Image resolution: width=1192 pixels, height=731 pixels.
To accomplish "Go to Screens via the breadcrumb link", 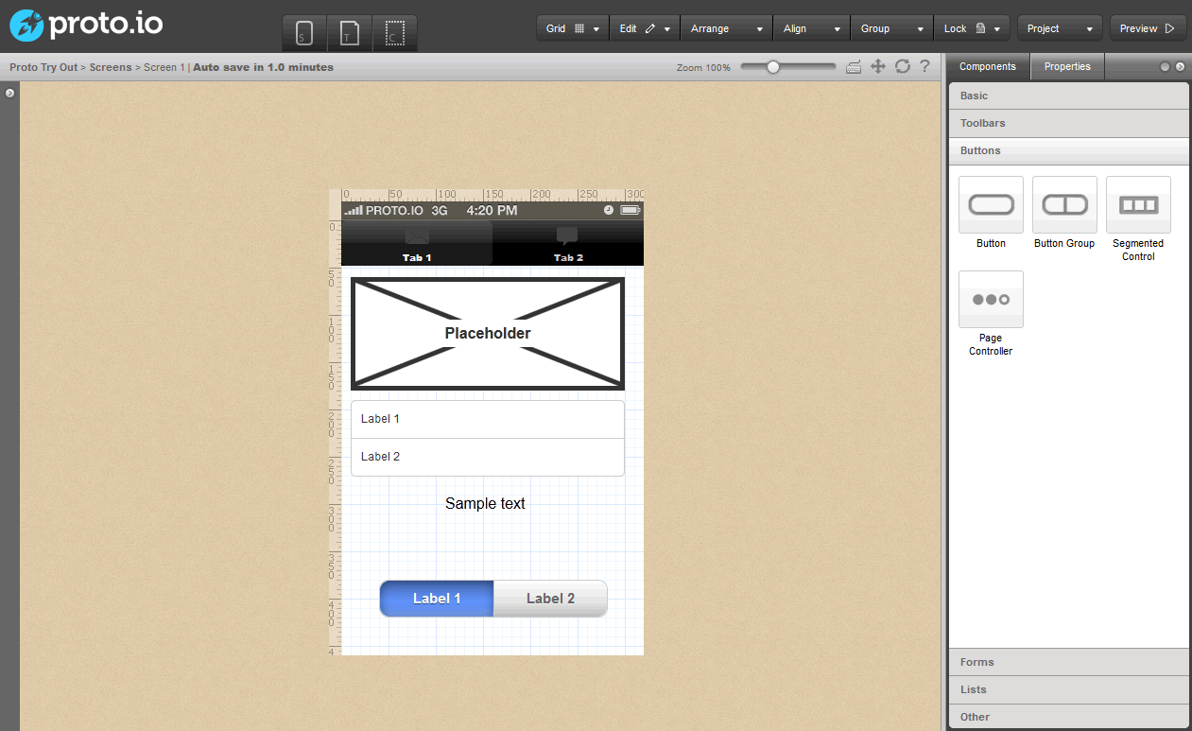I will tap(111, 67).
